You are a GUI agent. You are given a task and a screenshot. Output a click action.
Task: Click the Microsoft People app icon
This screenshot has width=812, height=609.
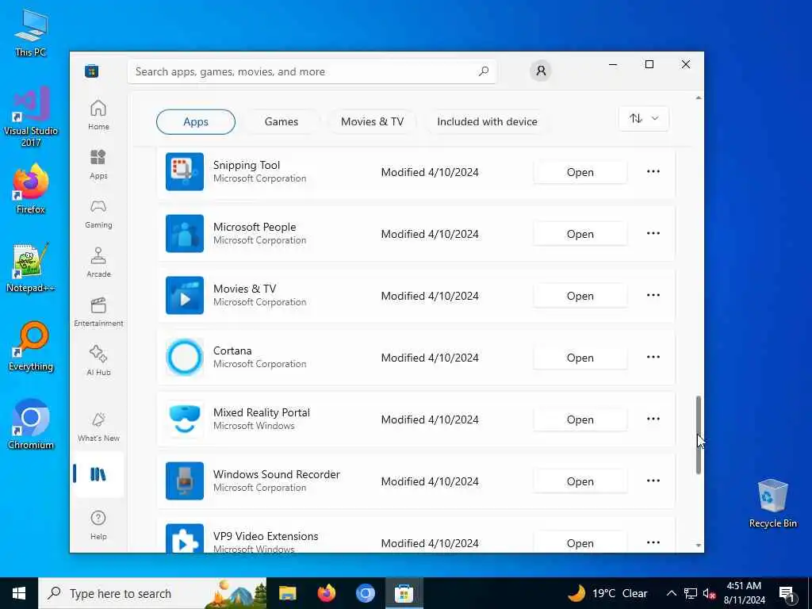tap(184, 234)
